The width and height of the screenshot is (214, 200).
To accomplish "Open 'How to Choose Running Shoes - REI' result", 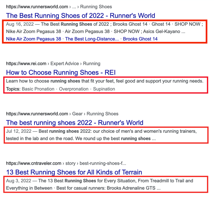I will tap(61, 73).
